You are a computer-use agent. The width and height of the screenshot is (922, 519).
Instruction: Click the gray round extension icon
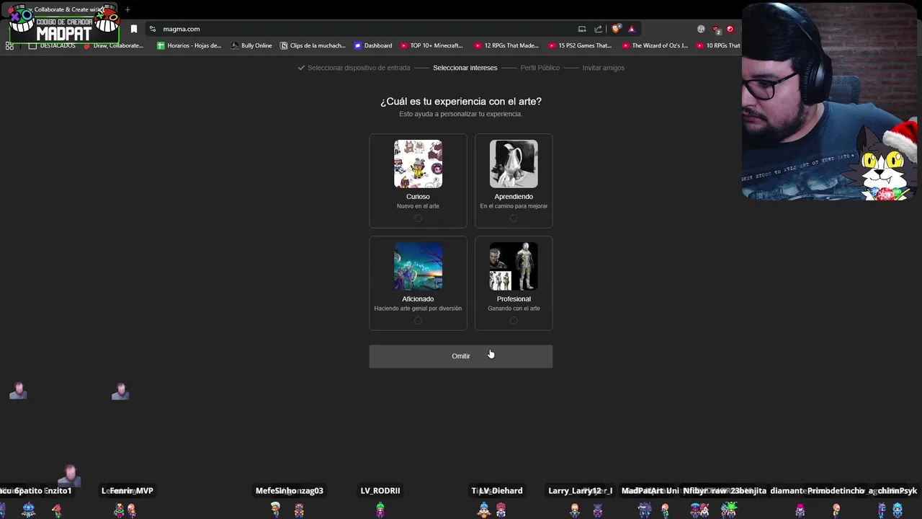click(701, 29)
